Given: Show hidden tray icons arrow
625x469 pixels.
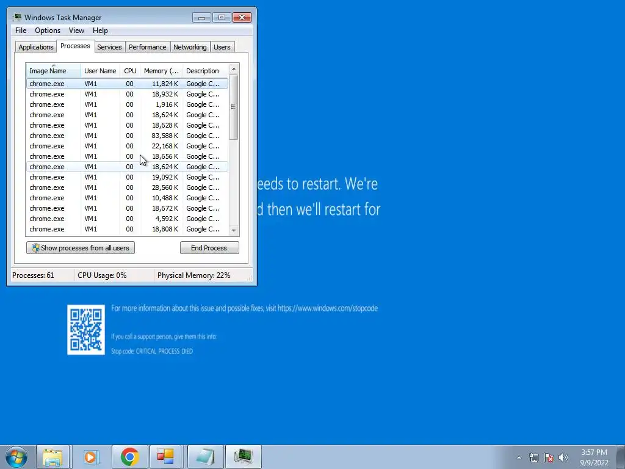Looking at the screenshot, I should coord(519,457).
